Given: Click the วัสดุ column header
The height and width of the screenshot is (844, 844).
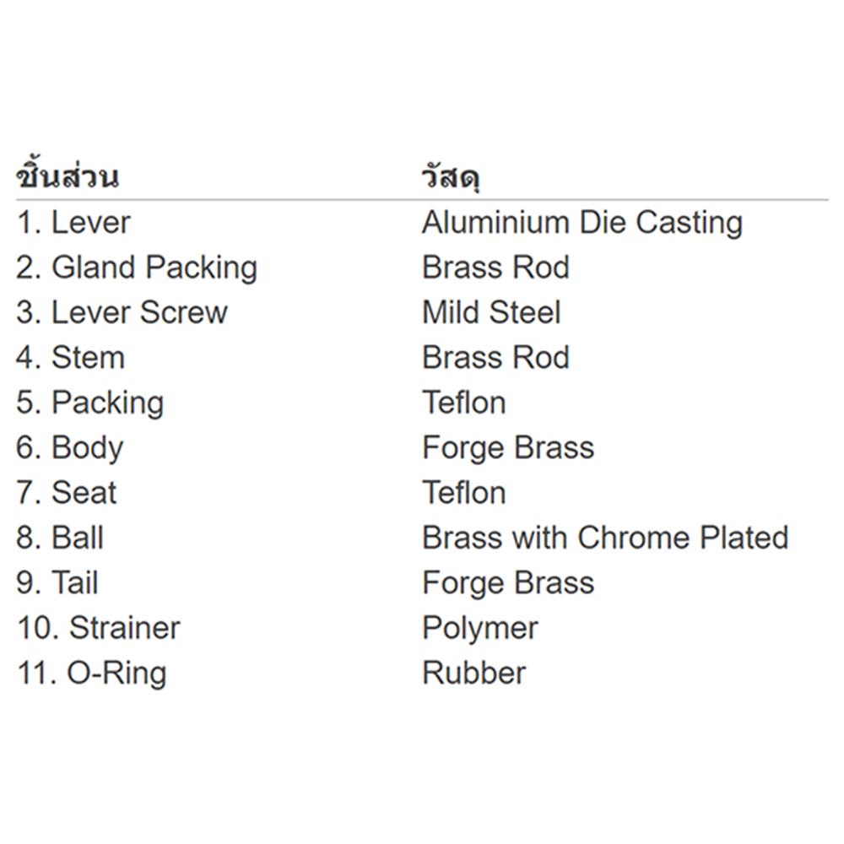Looking at the screenshot, I should [452, 178].
